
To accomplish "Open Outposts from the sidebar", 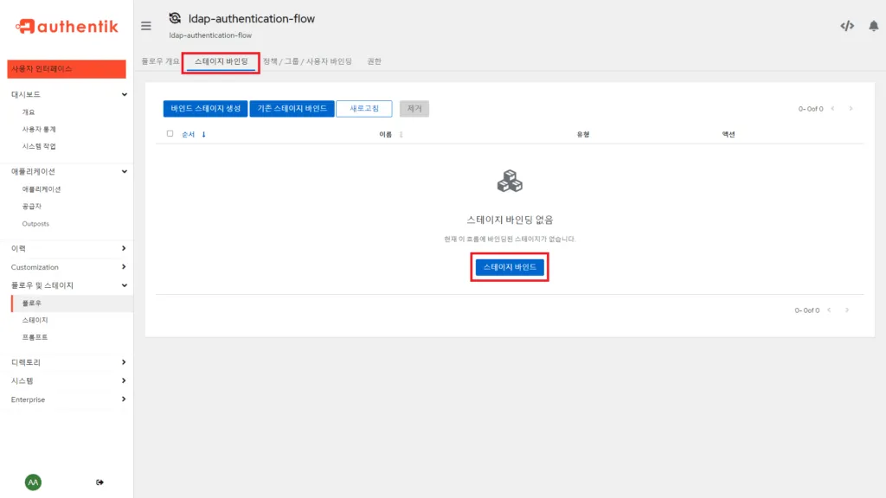I will point(35,224).
